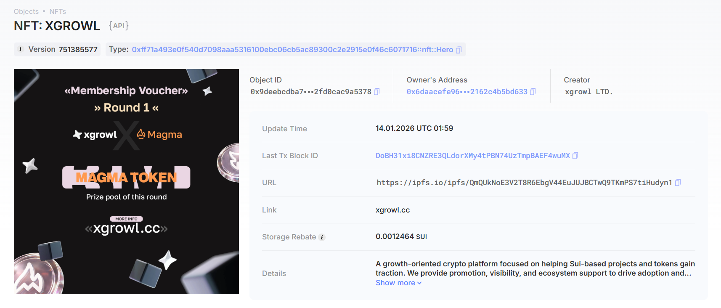Copy the NFT type string
The width and height of the screenshot is (721, 308).
pos(459,50)
